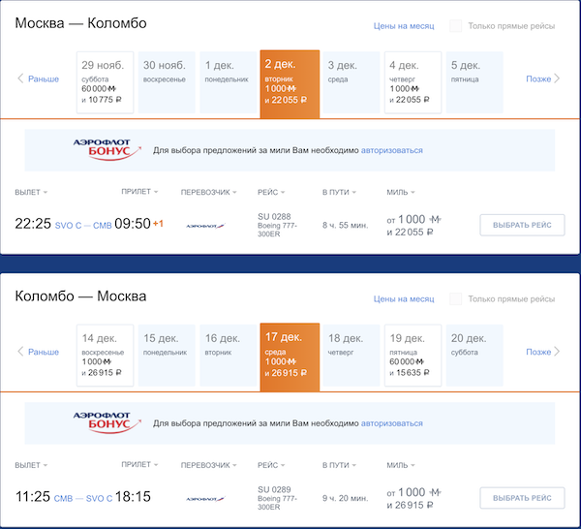This screenshot has width=581, height=529.
Task: Click left chevron next to top "Раньше"
Action: click(20, 78)
